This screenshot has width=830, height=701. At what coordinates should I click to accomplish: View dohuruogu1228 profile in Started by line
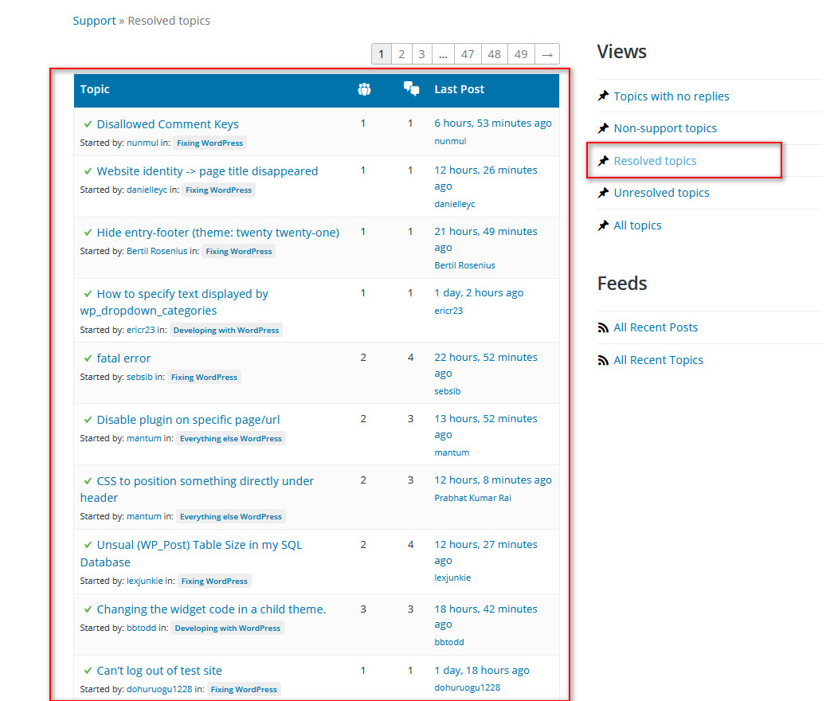(x=159, y=689)
